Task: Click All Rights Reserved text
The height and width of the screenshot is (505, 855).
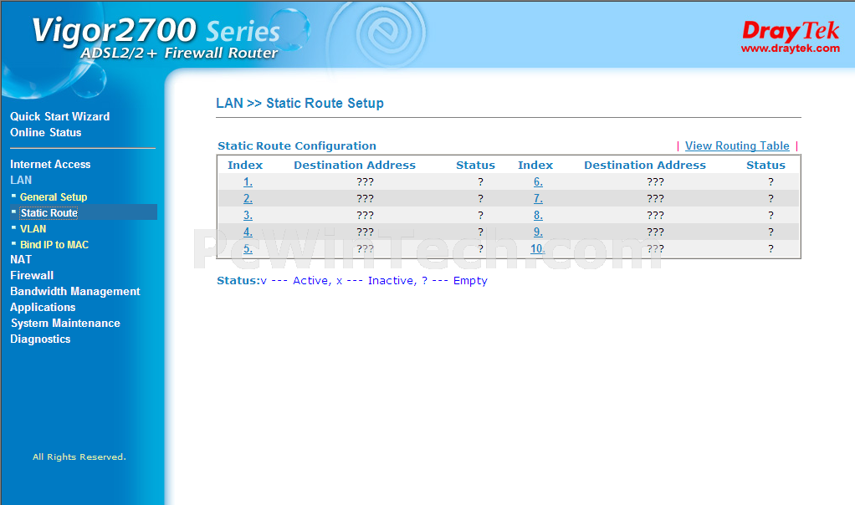Action: (x=79, y=457)
